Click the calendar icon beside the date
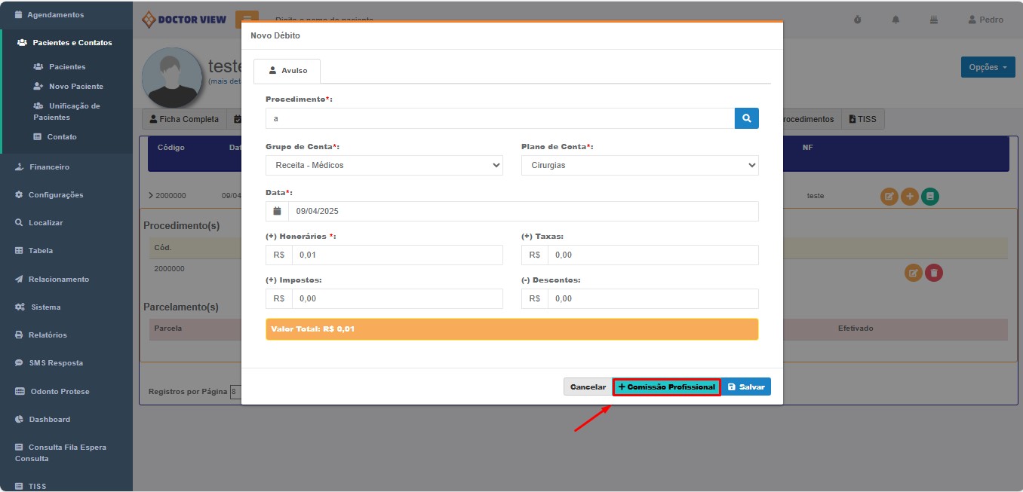This screenshot has height=492, width=1023. [277, 212]
